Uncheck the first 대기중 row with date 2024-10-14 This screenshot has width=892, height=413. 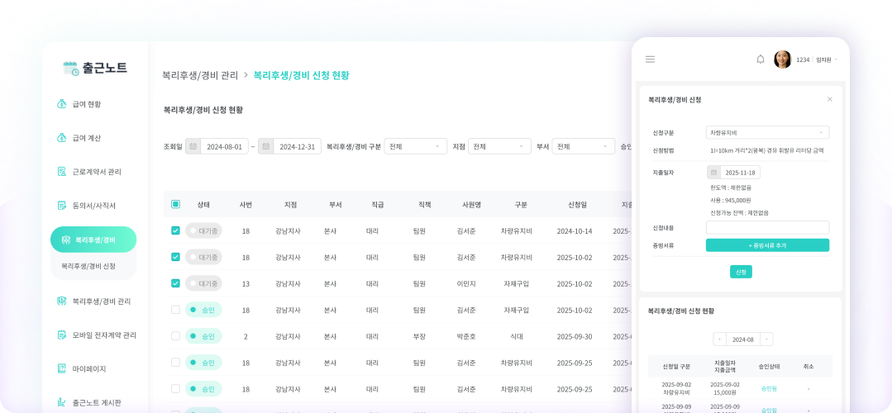pos(175,231)
